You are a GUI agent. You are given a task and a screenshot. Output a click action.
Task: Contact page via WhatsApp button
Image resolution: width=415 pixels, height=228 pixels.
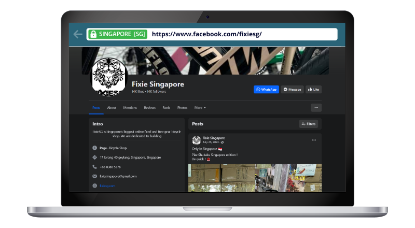(x=266, y=90)
